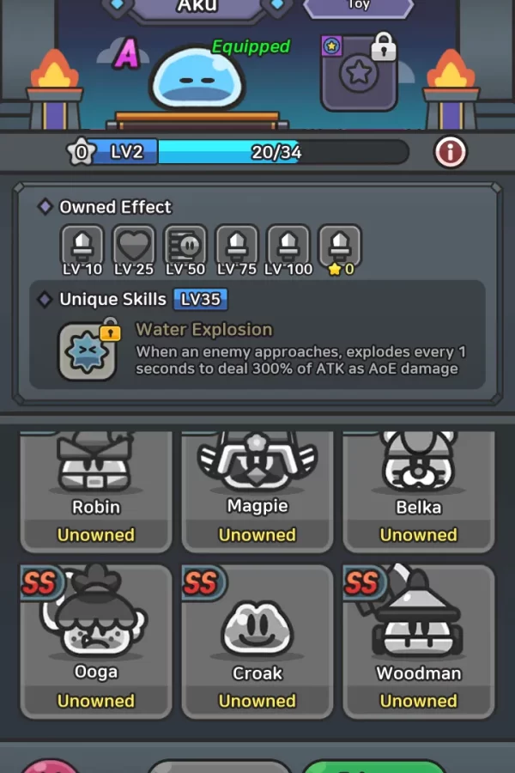Select the SS Woodman pet card
515x773 pixels.
(418, 642)
